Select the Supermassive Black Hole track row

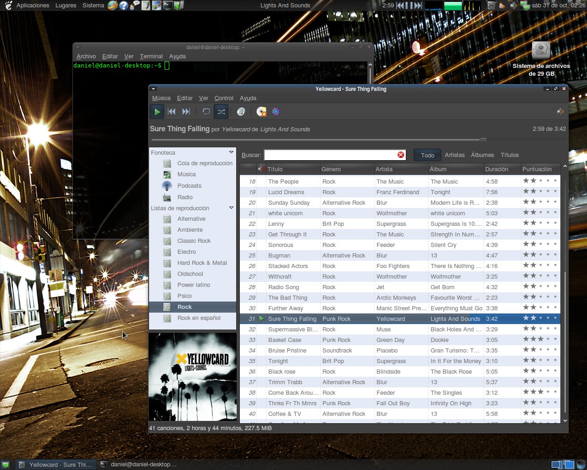400,330
